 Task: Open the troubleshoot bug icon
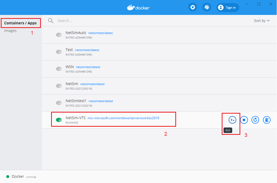pyautogui.click(x=207, y=7)
